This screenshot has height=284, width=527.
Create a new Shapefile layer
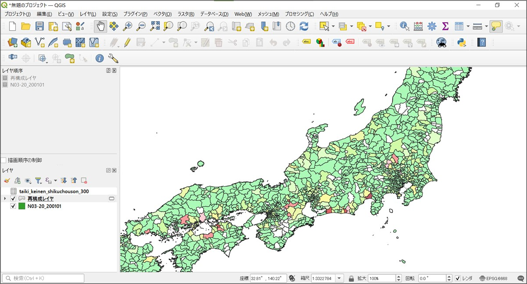(x=39, y=43)
